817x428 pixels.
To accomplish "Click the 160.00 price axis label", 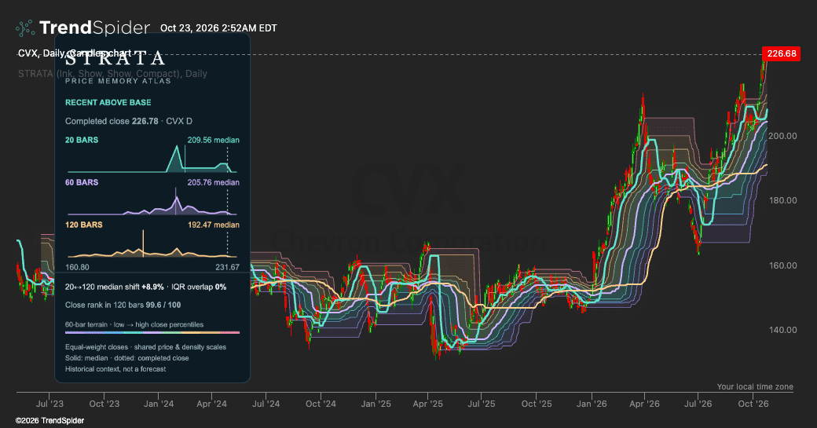I will (x=782, y=265).
